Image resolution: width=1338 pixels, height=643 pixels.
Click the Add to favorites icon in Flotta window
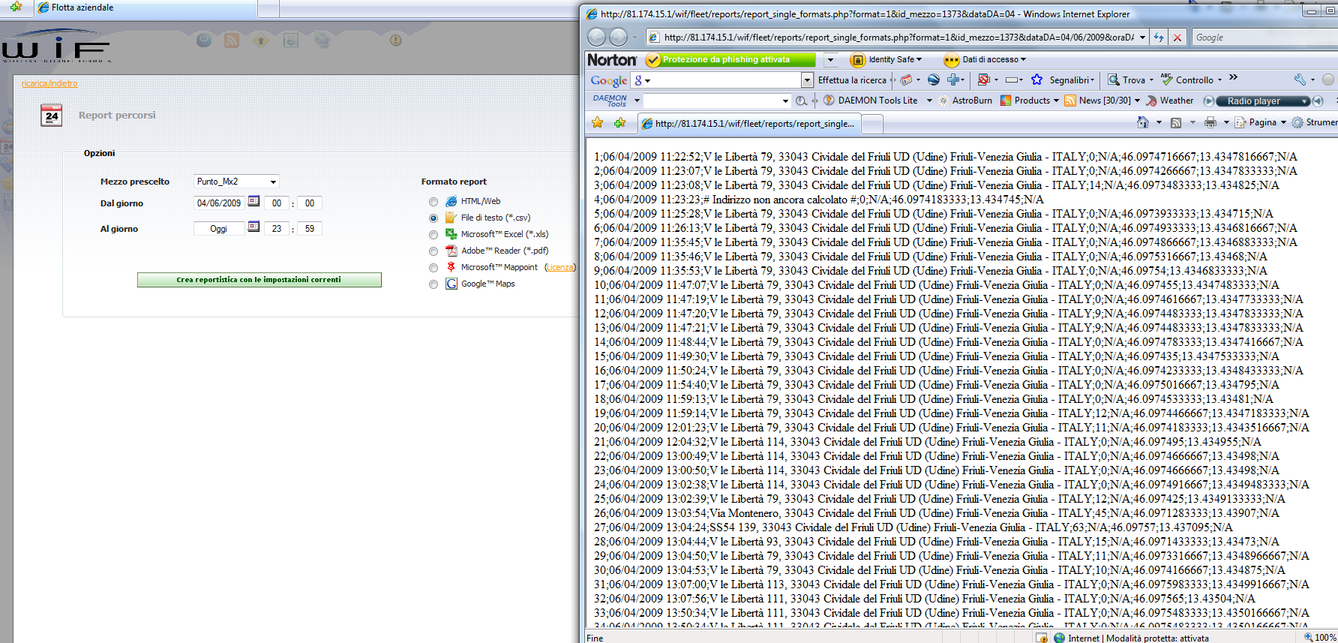(x=16, y=7)
